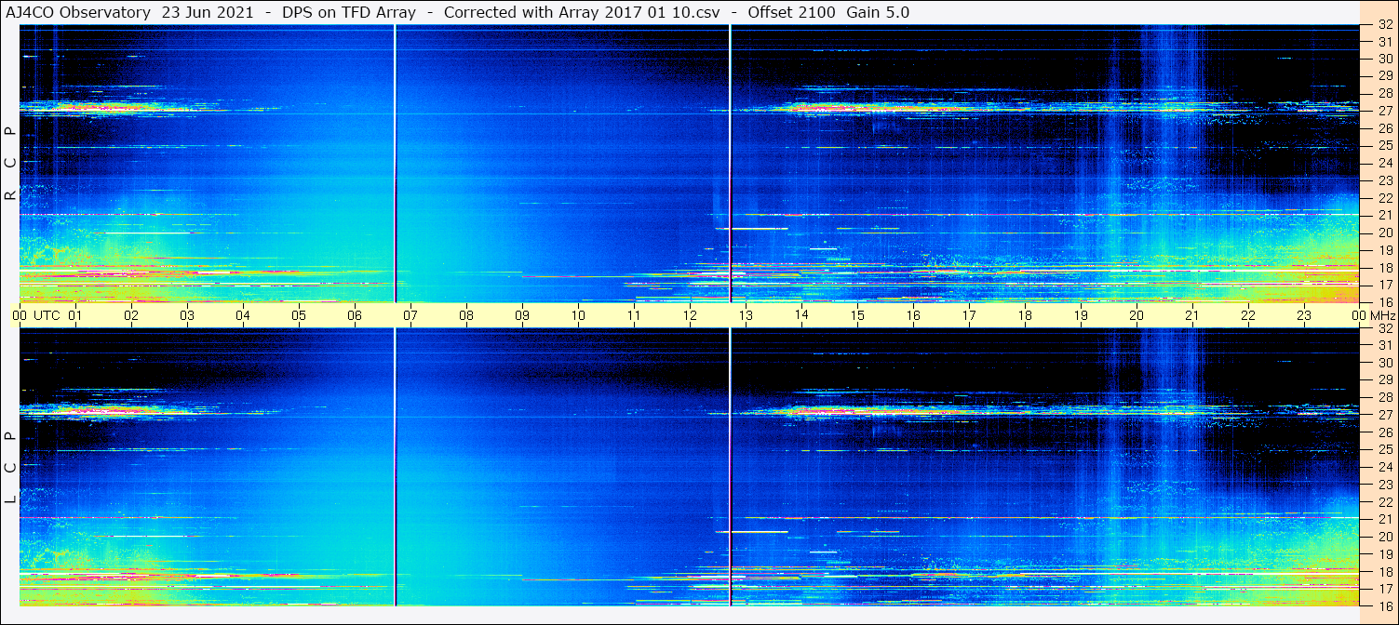Image resolution: width=1399 pixels, height=625 pixels.
Task: Select the "22" hour tick on time axis
Action: (x=1248, y=315)
